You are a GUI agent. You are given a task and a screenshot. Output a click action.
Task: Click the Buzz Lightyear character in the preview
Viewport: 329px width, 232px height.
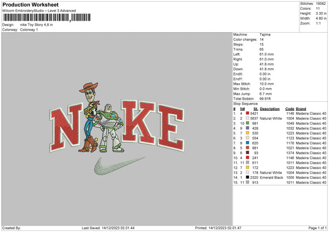[109, 127]
